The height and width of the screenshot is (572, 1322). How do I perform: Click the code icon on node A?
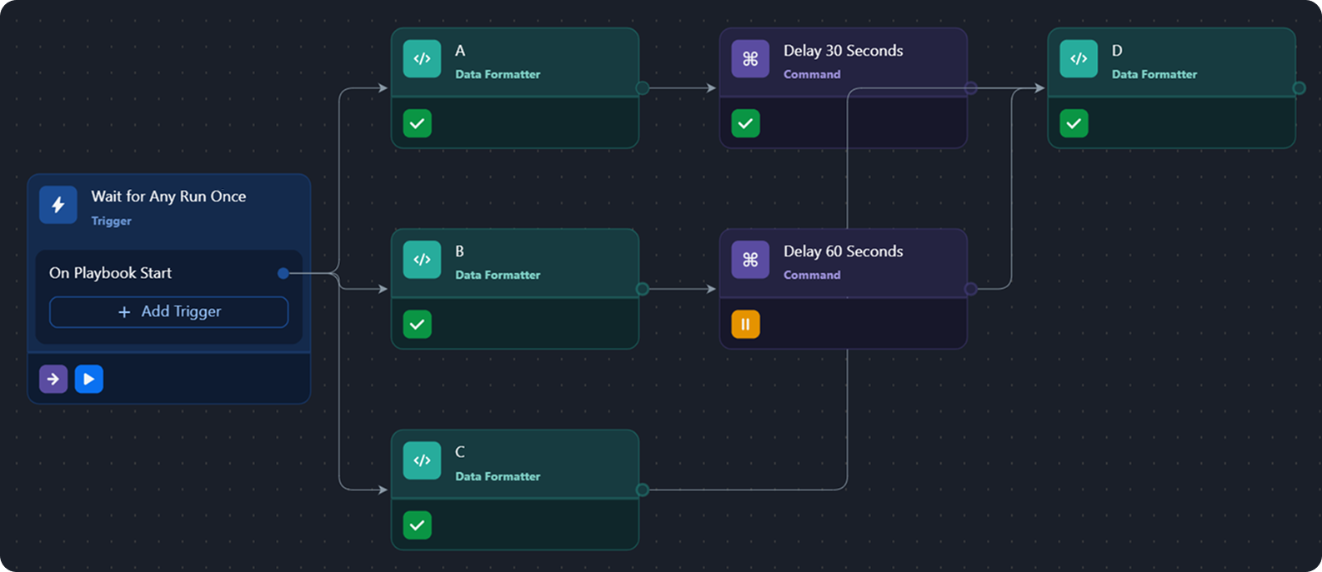(x=422, y=59)
